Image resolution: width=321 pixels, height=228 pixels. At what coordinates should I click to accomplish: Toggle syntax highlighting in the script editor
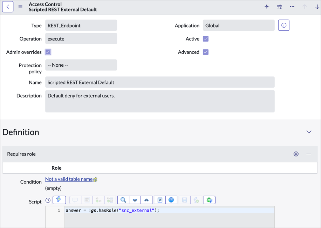tap(59, 200)
